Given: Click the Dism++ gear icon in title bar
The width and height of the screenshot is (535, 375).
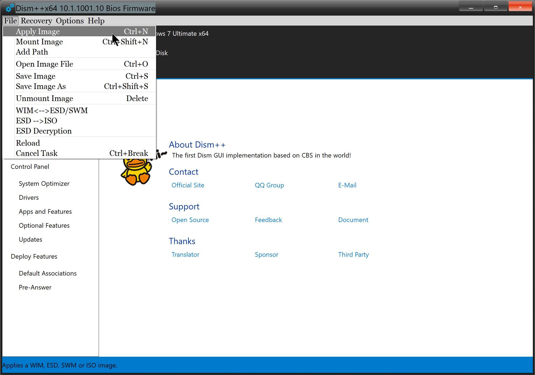Looking at the screenshot, I should (9, 8).
